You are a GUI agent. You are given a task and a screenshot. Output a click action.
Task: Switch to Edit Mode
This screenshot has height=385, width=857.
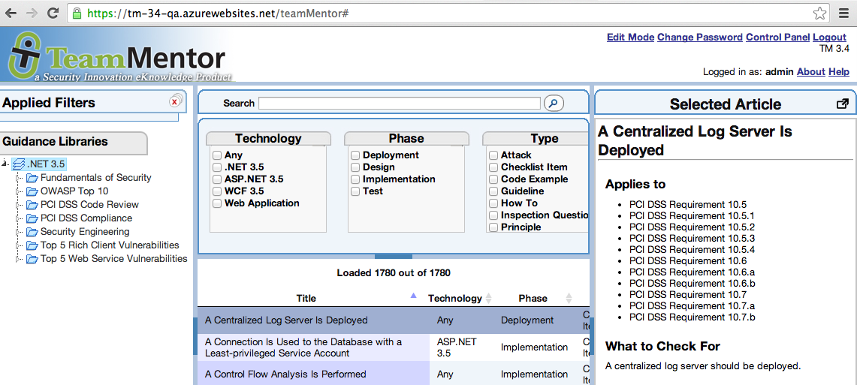[630, 38]
